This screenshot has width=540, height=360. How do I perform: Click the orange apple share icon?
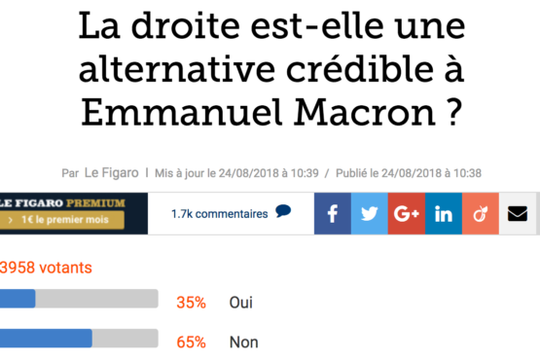click(x=480, y=214)
